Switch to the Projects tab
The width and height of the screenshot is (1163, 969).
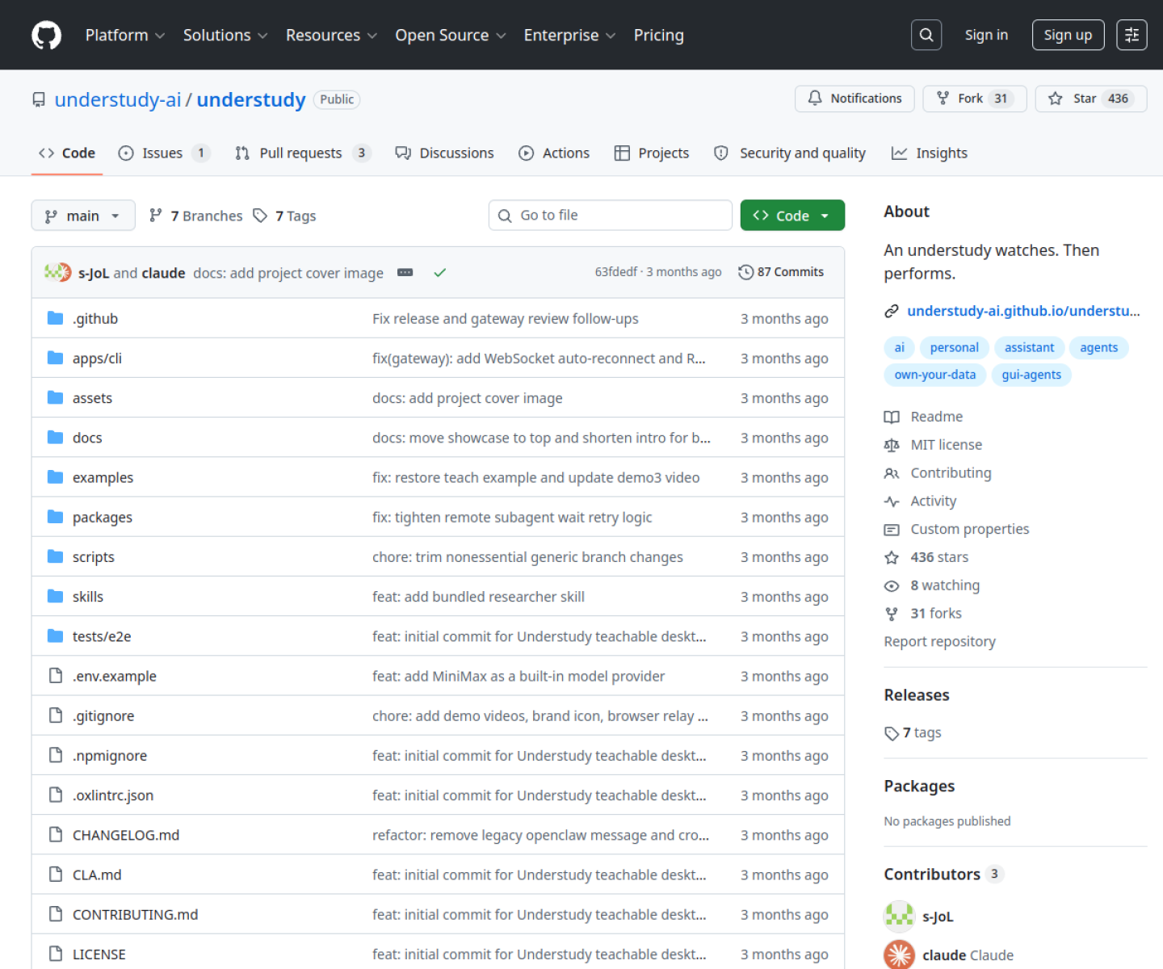coord(652,153)
